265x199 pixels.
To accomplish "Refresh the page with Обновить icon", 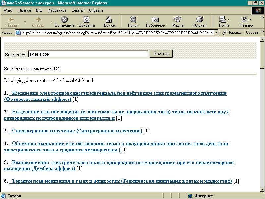I will (x=87, y=20).
